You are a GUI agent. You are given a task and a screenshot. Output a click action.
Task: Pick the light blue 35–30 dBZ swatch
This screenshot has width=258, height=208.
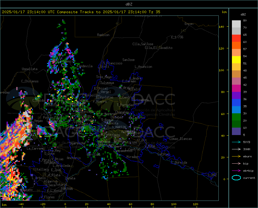click(x=236, y=110)
